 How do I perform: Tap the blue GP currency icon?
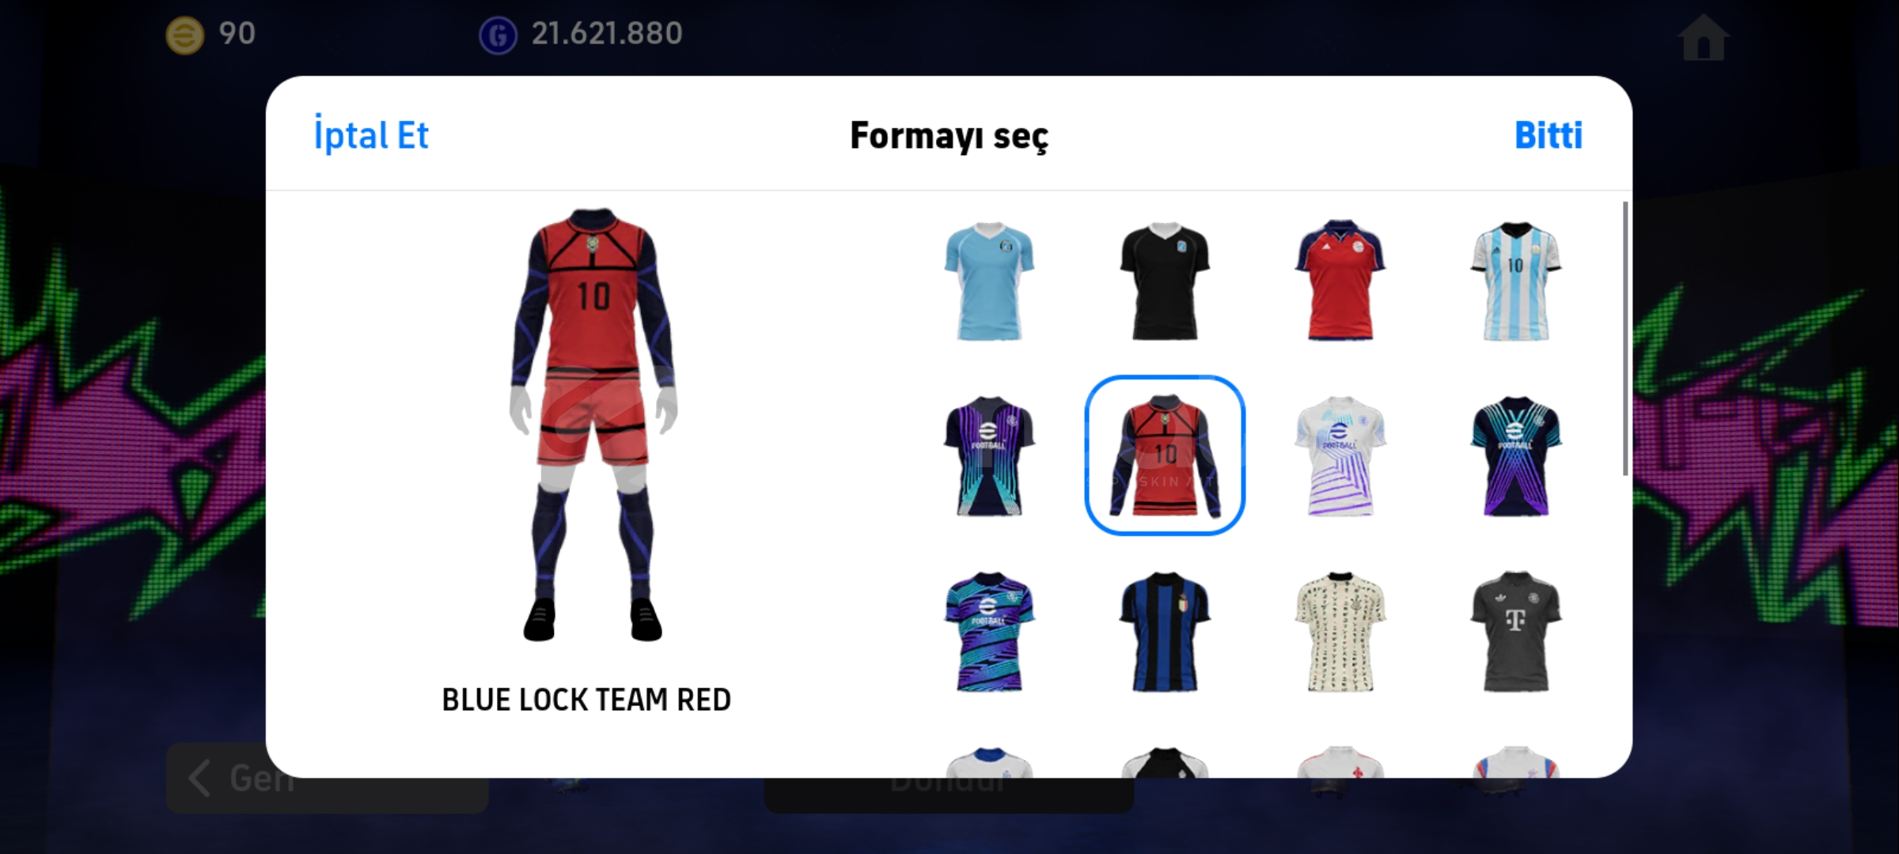[x=498, y=35]
